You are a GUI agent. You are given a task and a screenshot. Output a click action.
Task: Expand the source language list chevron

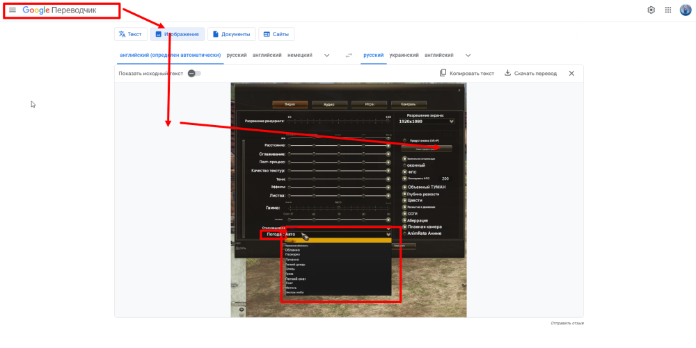point(327,56)
